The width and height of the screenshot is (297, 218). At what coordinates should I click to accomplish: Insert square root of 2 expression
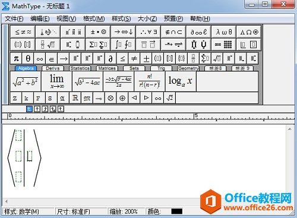point(170,98)
